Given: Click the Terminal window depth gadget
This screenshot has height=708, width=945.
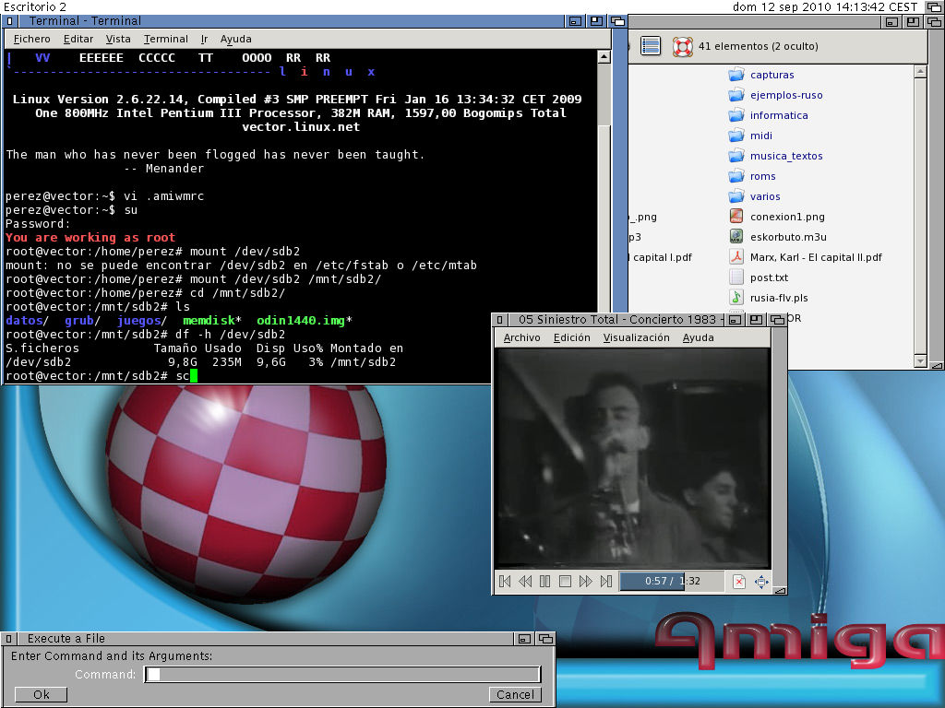Looking at the screenshot, I should tap(617, 21).
